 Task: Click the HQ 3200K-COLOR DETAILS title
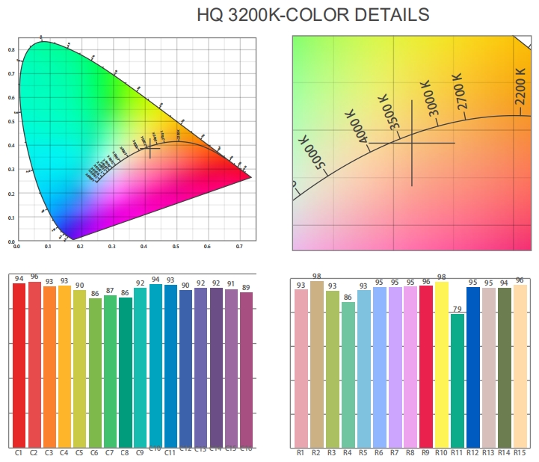pos(312,15)
